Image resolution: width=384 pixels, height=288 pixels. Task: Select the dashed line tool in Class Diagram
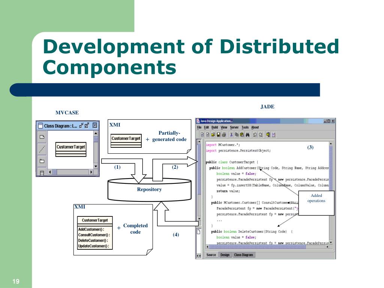[x=42, y=148]
